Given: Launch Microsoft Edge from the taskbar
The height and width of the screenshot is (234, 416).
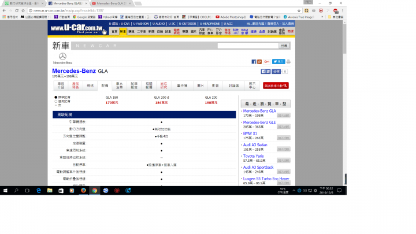Looking at the screenshot, I should click(x=39, y=191).
